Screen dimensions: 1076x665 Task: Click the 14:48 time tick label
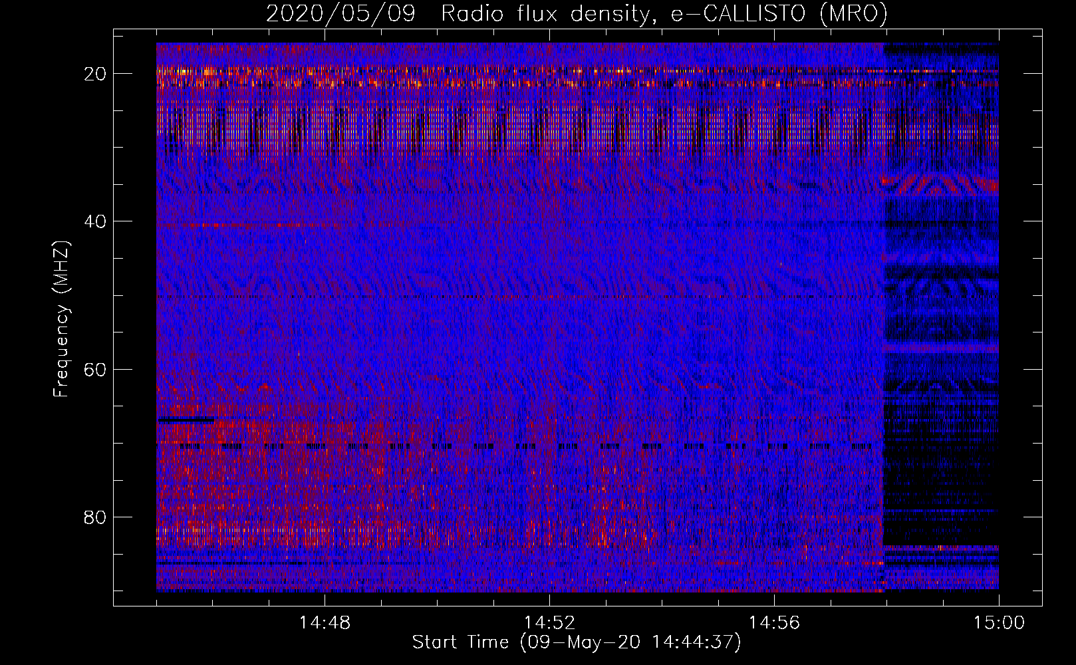(x=325, y=622)
